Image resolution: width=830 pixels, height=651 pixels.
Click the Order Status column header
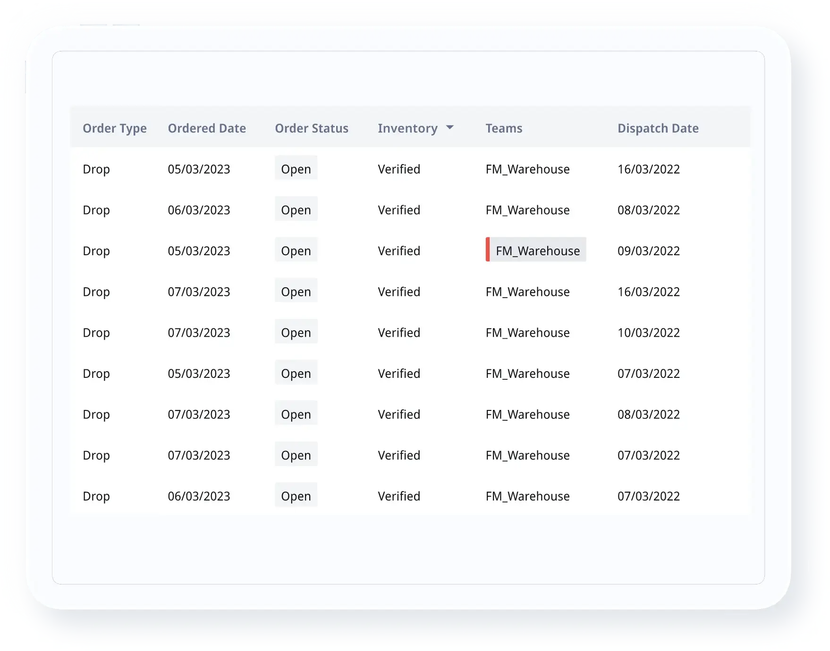click(x=312, y=128)
